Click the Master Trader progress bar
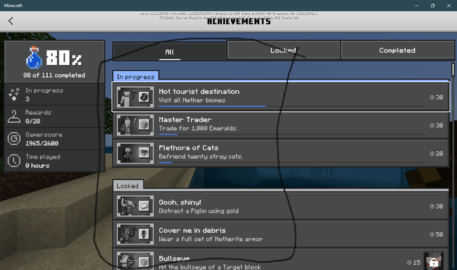This screenshot has height=270, width=457. 292,134
